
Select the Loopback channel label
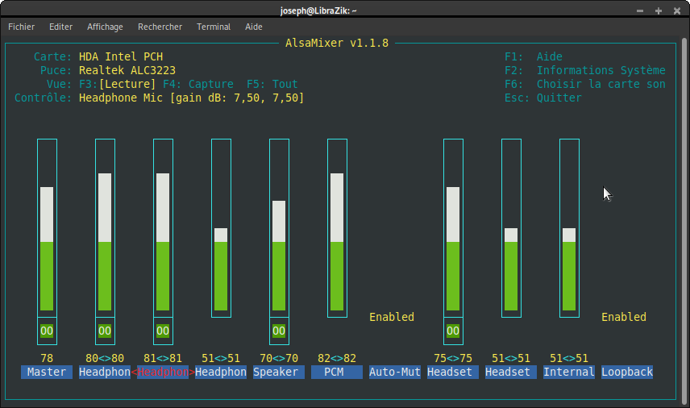click(627, 373)
